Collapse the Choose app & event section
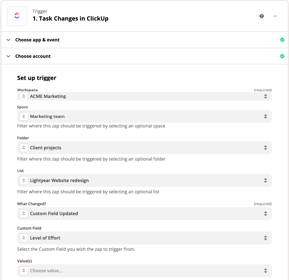The image size is (289, 280). (8, 40)
